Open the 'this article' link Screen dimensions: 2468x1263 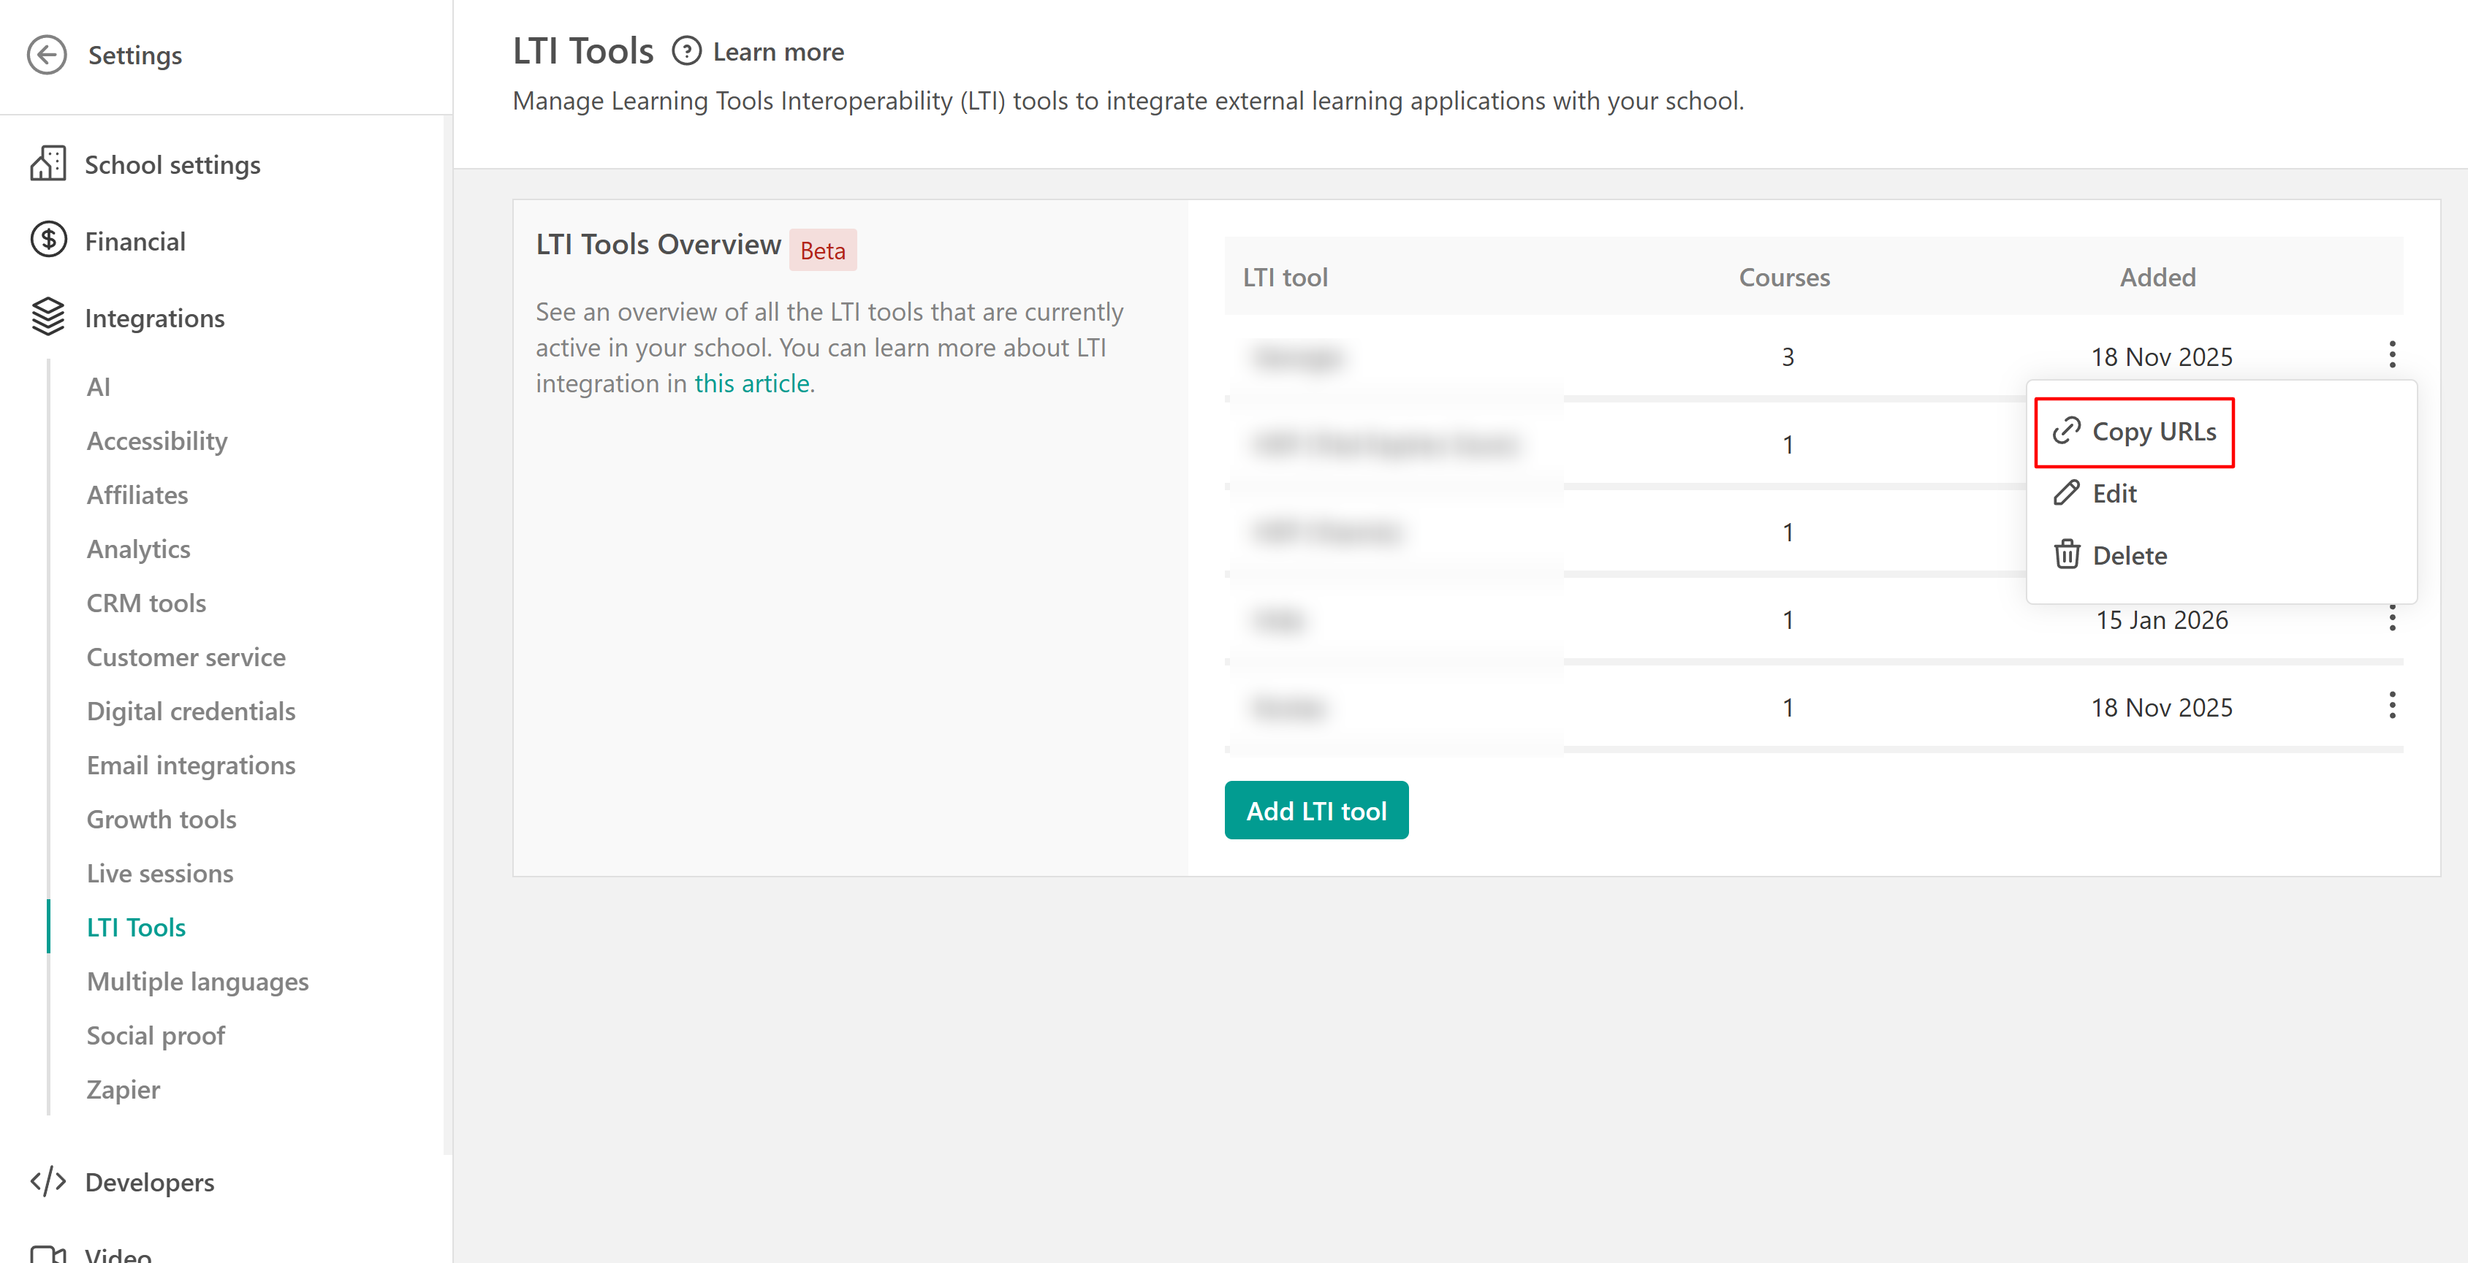pyautogui.click(x=751, y=384)
